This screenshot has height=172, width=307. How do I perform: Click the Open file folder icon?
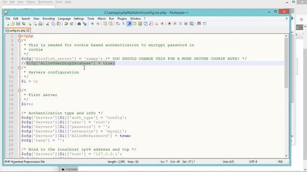pyautogui.click(x=13, y=24)
